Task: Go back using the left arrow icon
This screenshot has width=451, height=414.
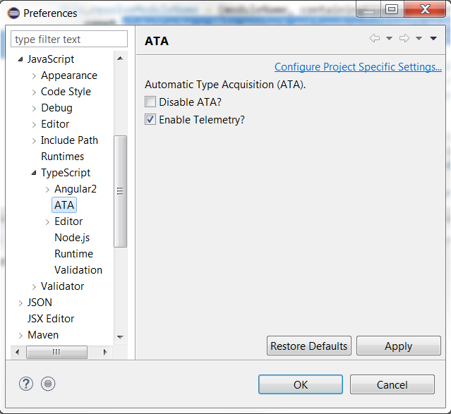Action: (x=375, y=38)
